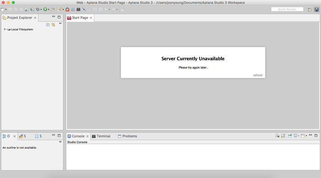Collapse all in Project Explorer

pyautogui.click(x=48, y=25)
